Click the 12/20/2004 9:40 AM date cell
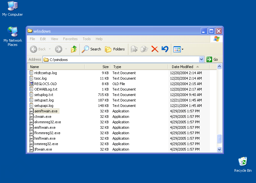256x183 pixels. click(186, 95)
